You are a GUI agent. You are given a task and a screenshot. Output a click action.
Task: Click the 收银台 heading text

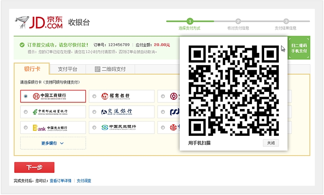[x=79, y=22]
